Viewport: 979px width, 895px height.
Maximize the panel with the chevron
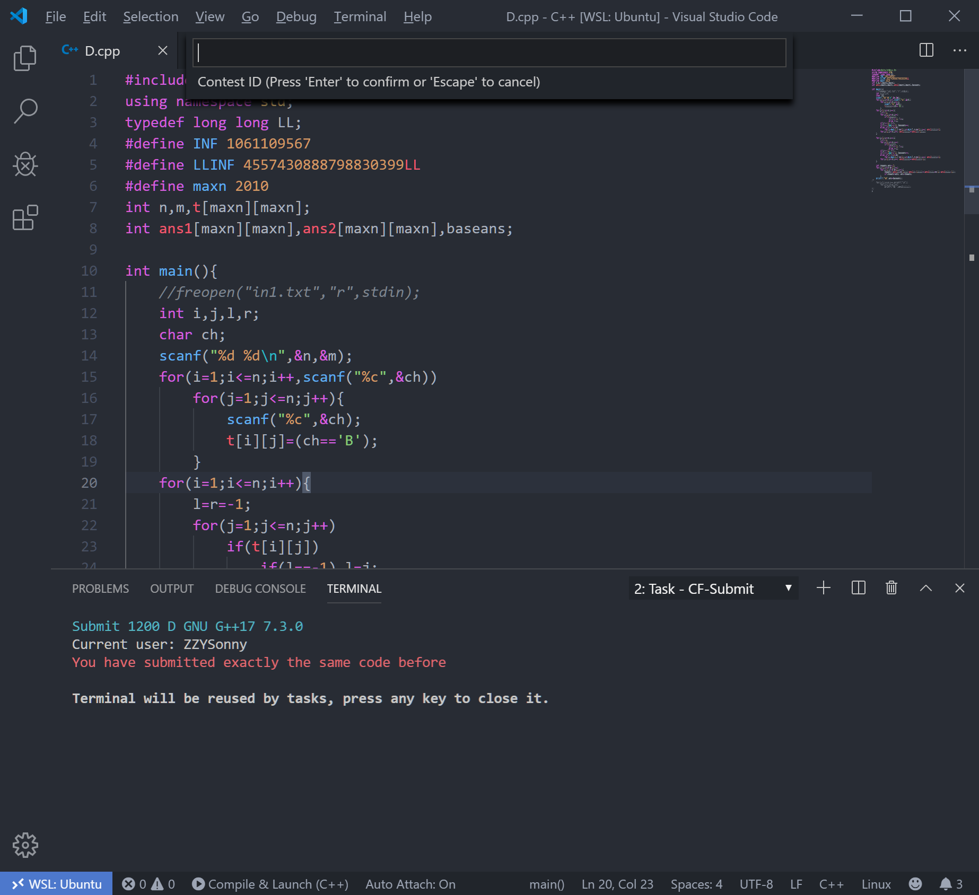click(x=926, y=588)
